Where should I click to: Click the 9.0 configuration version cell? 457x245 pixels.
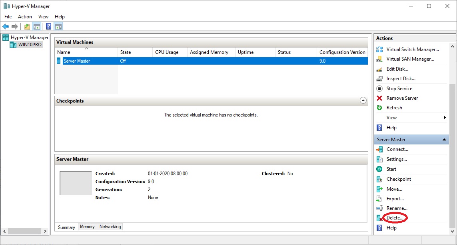point(322,61)
